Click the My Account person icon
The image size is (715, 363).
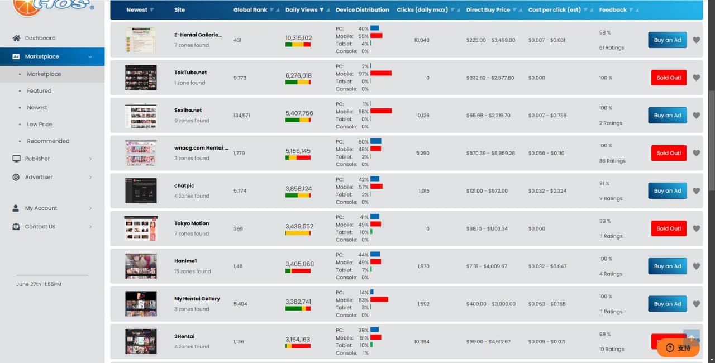[16, 208]
